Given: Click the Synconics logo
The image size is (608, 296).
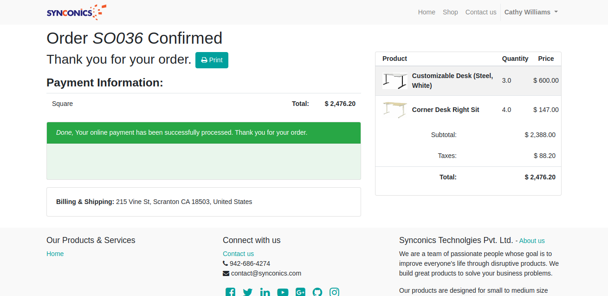Looking at the screenshot, I should tap(77, 12).
